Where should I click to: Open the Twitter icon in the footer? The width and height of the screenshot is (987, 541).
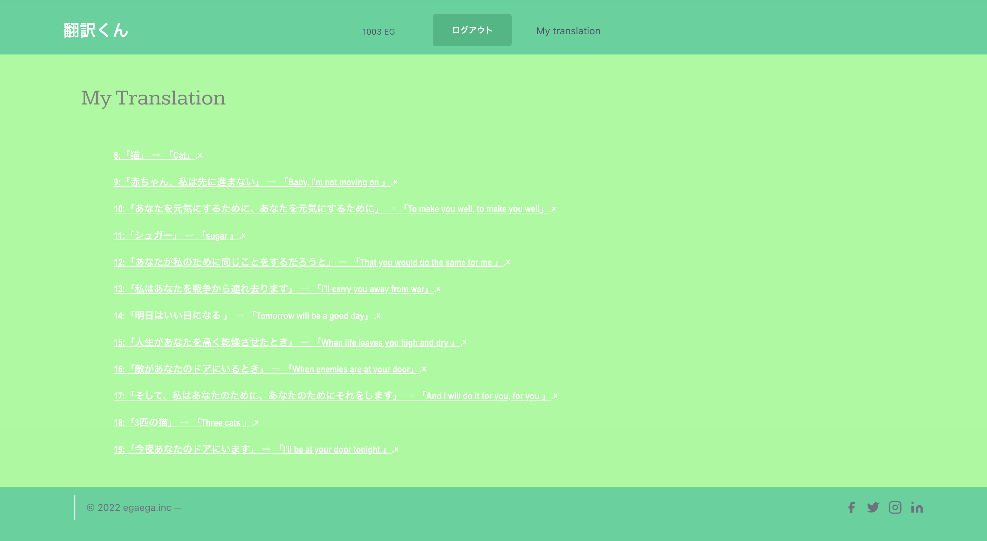point(873,507)
